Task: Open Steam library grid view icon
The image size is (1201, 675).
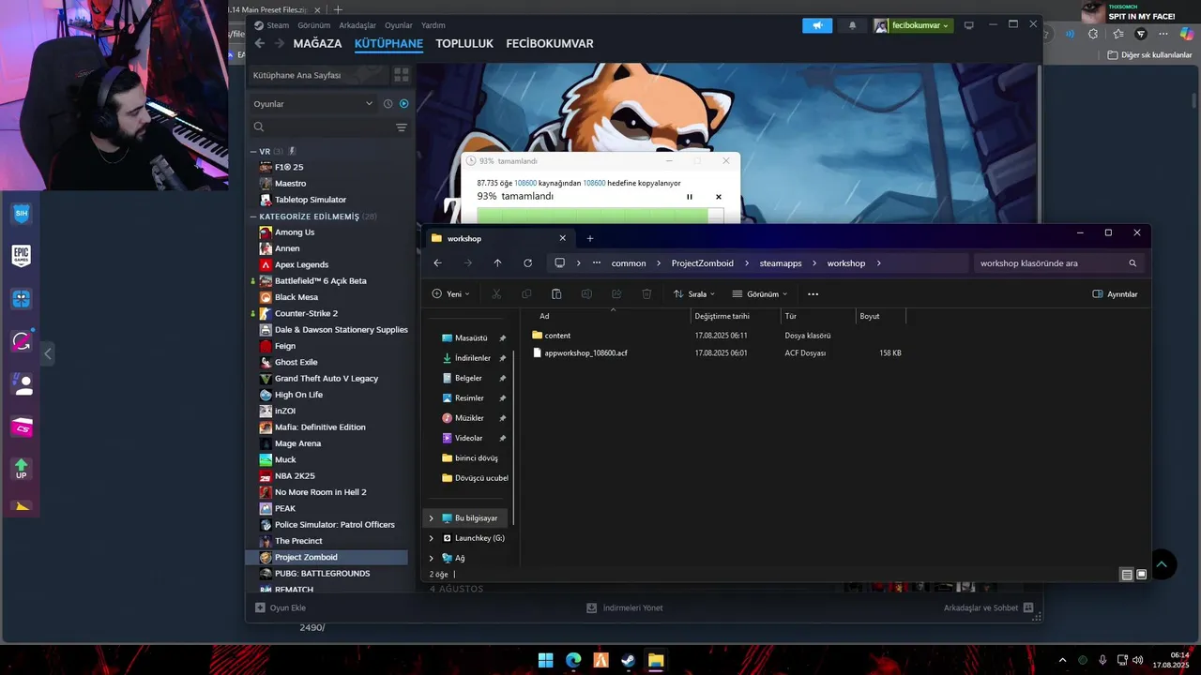Action: pyautogui.click(x=401, y=75)
